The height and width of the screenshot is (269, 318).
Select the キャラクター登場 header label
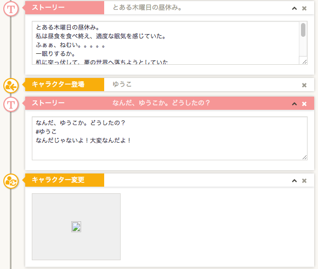pos(58,84)
